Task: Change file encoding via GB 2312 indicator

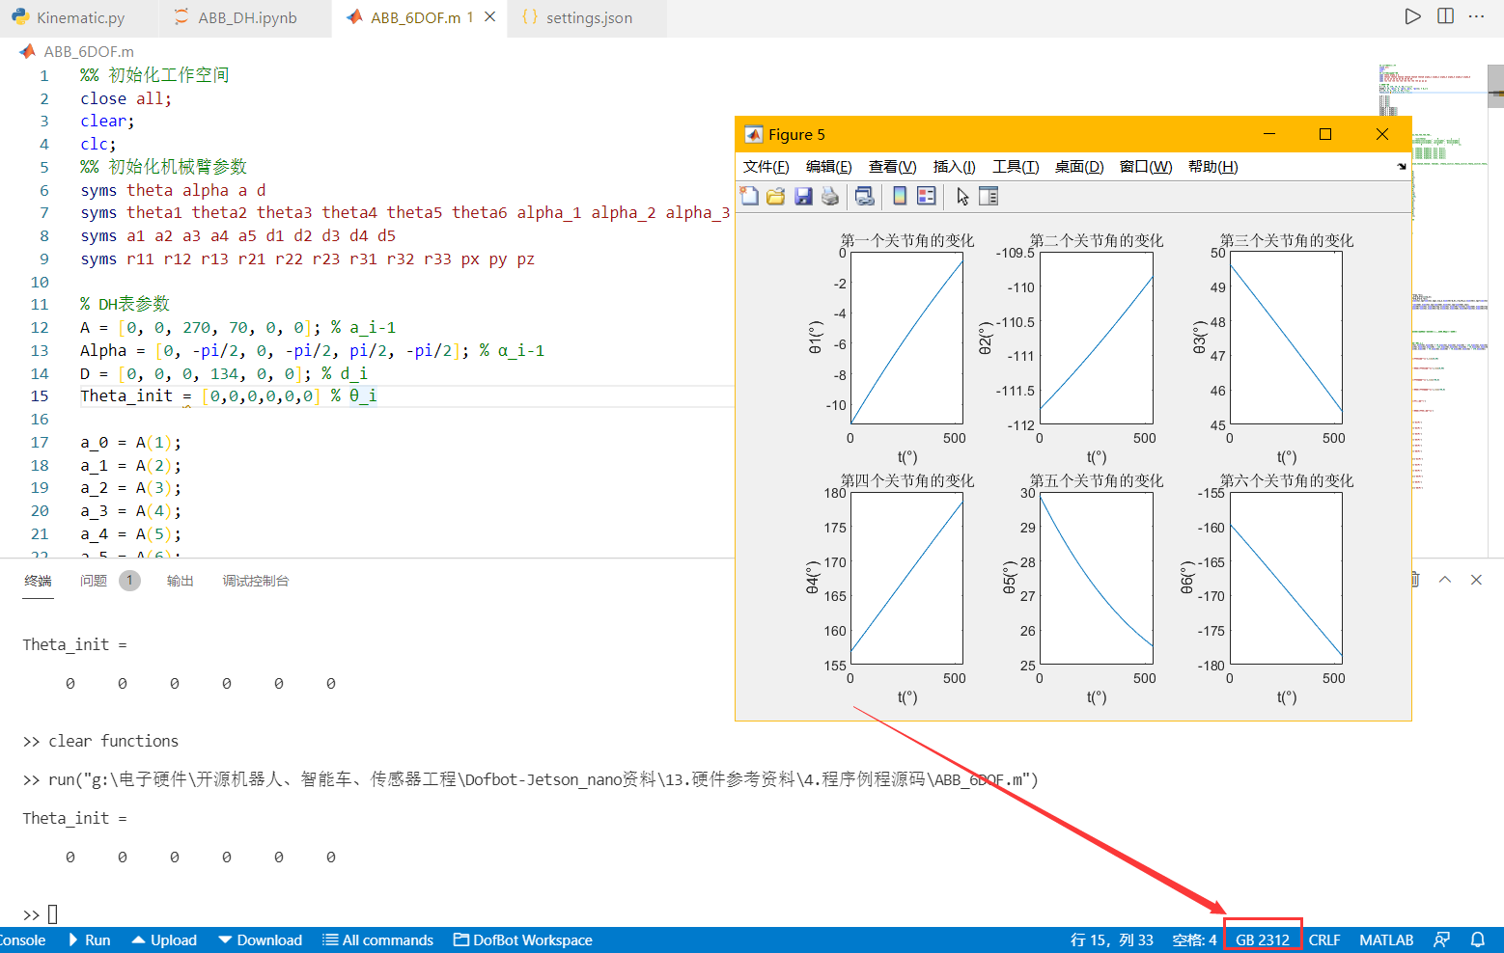Action: pos(1260,939)
